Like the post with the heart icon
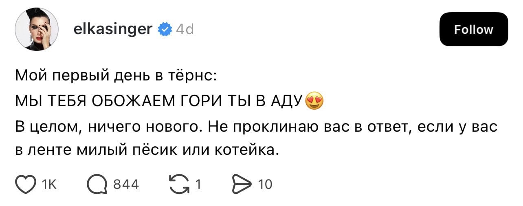Screen dimensions: 523x206 tap(25, 184)
